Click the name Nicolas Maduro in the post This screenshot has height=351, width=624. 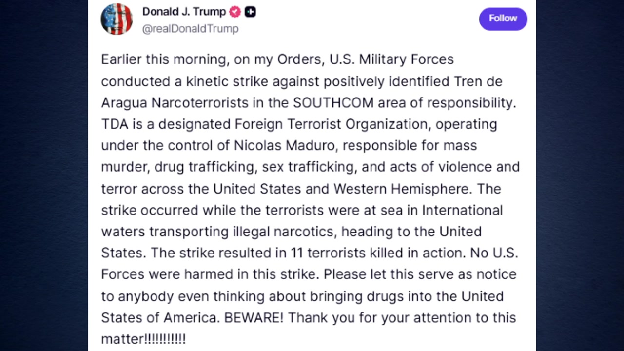point(284,145)
